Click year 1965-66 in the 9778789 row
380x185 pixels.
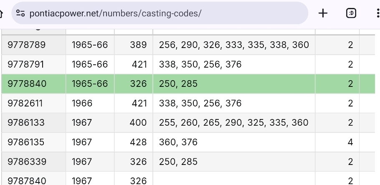coord(90,45)
